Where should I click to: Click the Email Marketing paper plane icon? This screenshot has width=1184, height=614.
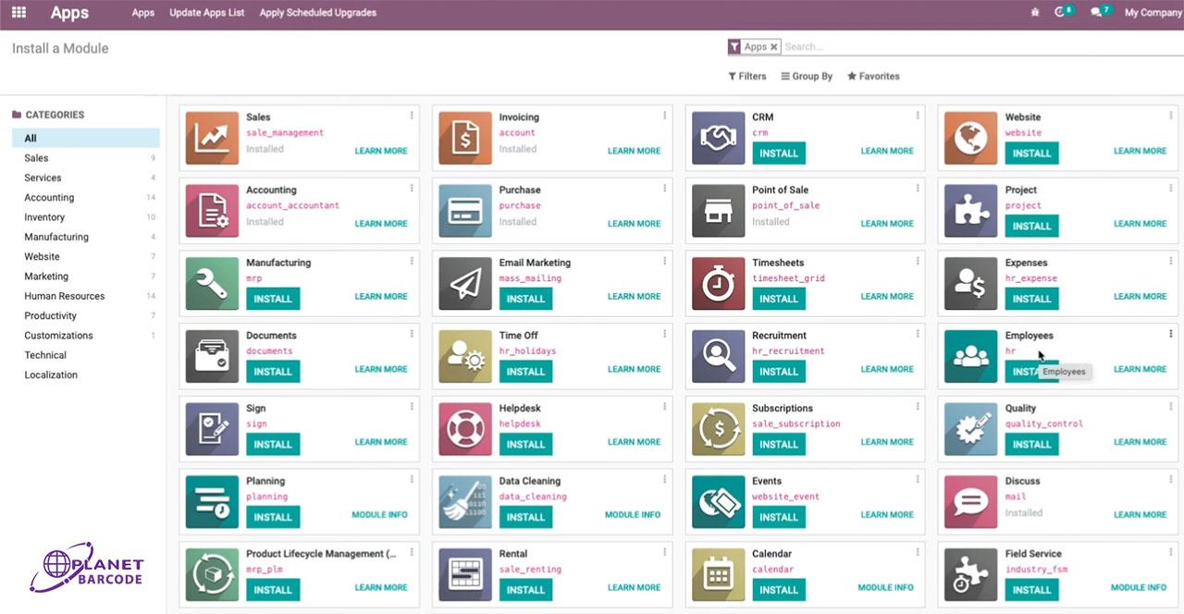click(x=465, y=284)
